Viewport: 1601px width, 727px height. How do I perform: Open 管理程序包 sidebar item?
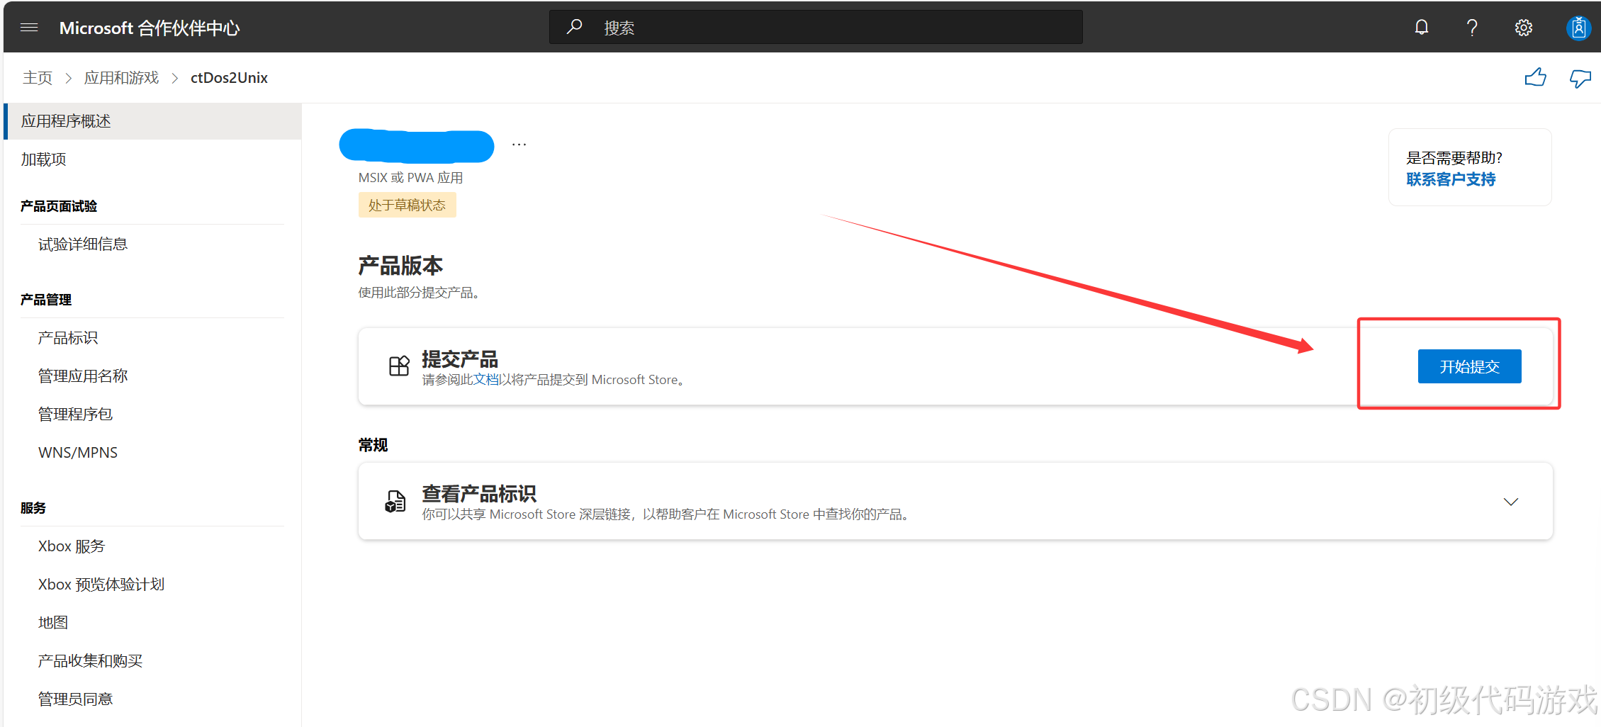[75, 415]
